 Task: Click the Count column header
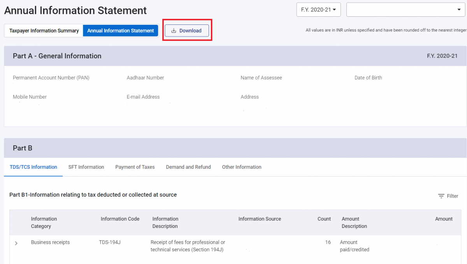(324, 219)
